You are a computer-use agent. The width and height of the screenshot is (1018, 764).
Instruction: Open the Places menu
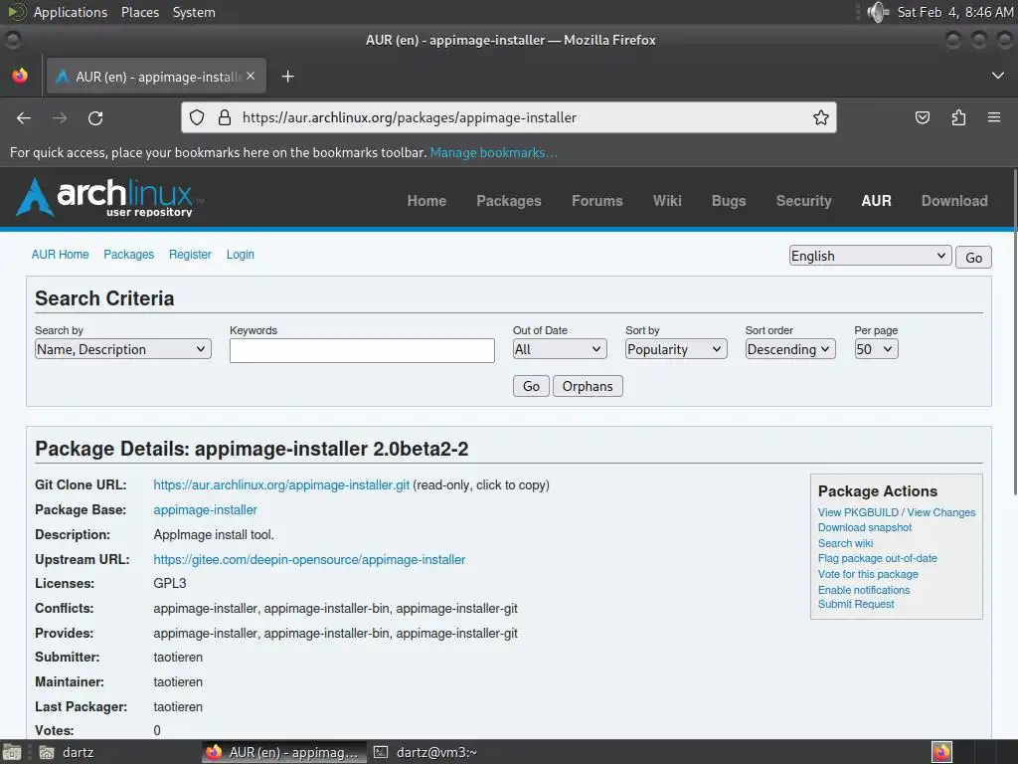coord(139,12)
